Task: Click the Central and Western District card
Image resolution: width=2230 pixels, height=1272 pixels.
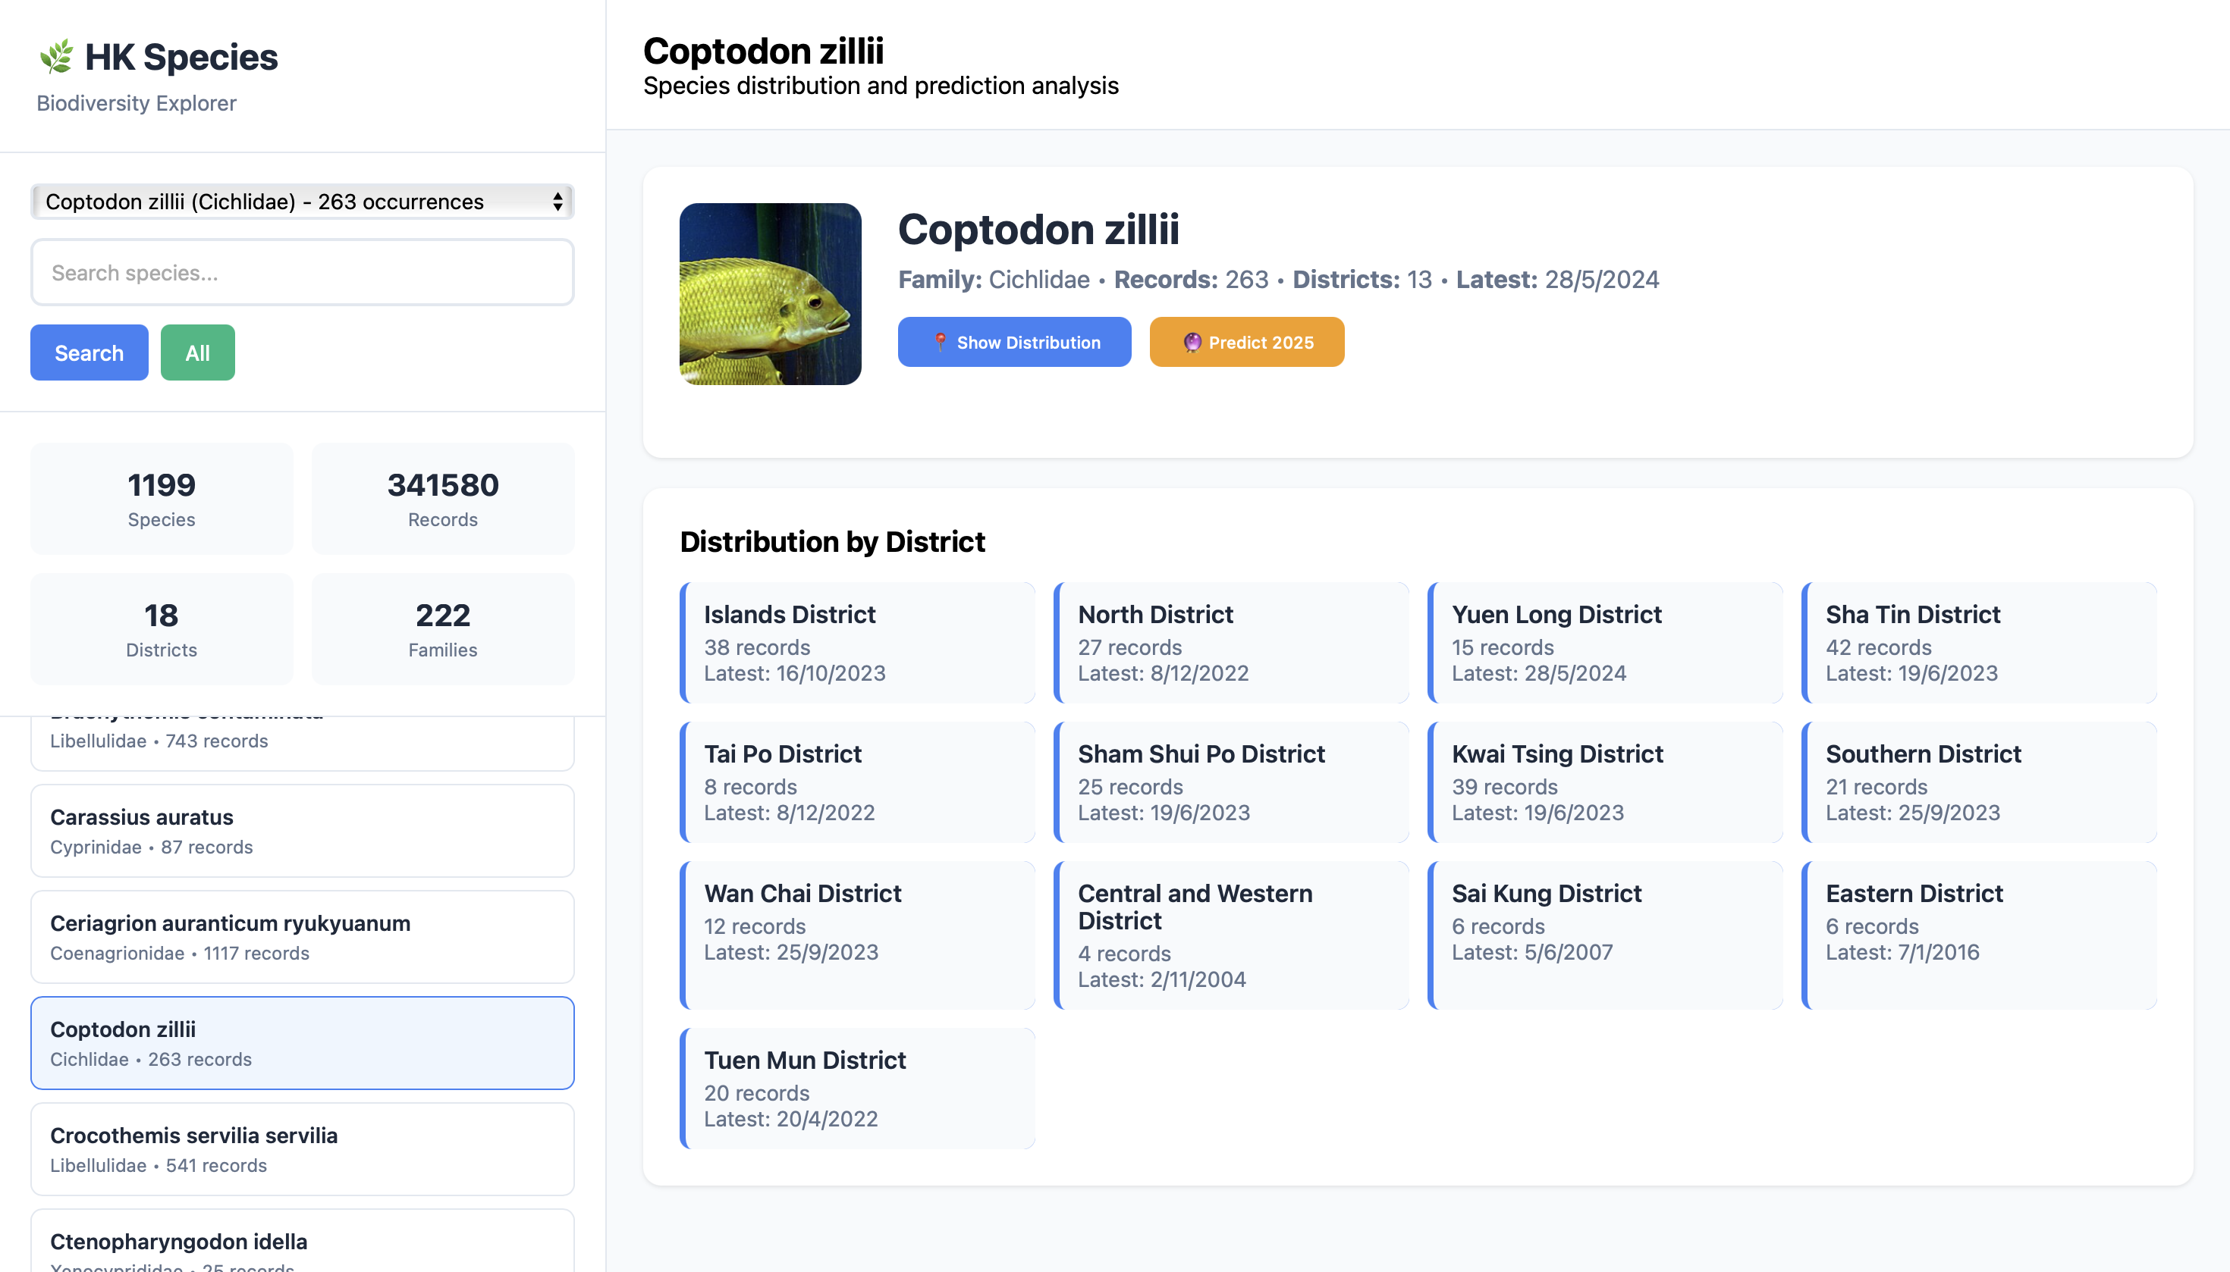Action: tap(1231, 935)
